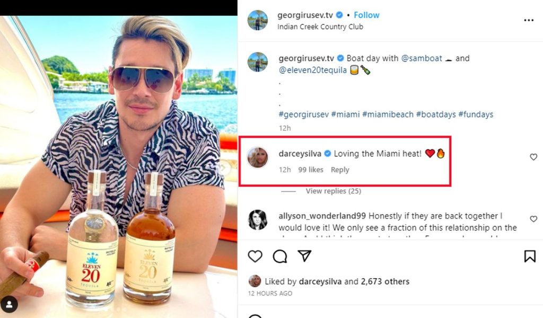Click georgirusev.tv's profile avatar in the header
The height and width of the screenshot is (318, 543).
(258, 20)
